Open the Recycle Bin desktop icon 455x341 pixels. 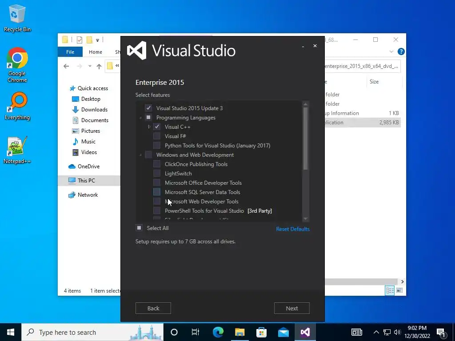(x=17, y=19)
